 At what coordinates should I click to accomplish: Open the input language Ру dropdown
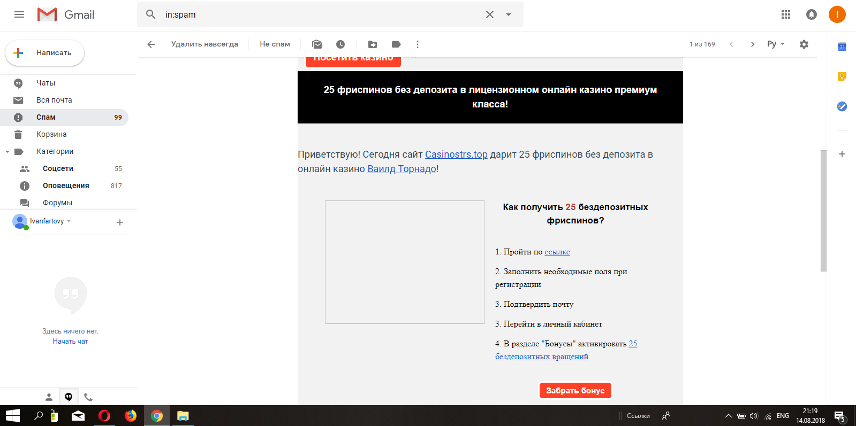click(776, 44)
